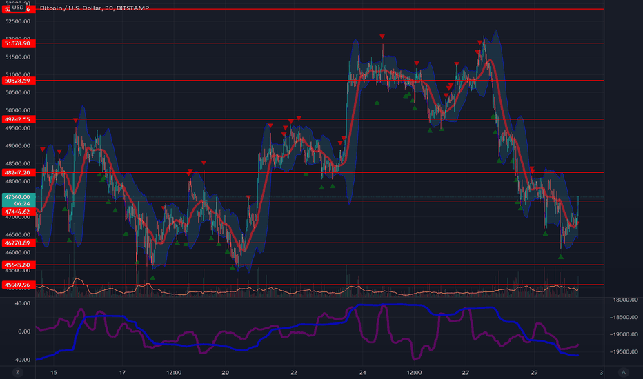The width and height of the screenshot is (643, 379).
Task: Toggle the A auto-scale button
Action: 623,372
